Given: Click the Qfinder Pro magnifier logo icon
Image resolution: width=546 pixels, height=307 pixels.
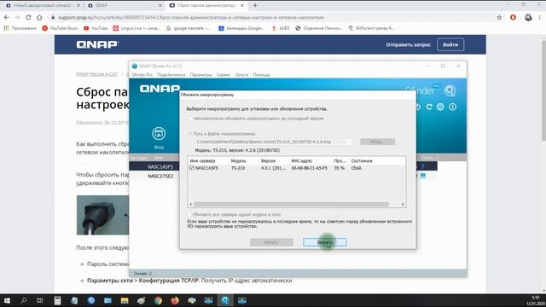Looking at the screenshot, I should click(x=450, y=90).
